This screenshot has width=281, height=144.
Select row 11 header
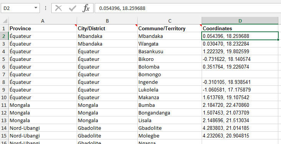tap(4, 105)
